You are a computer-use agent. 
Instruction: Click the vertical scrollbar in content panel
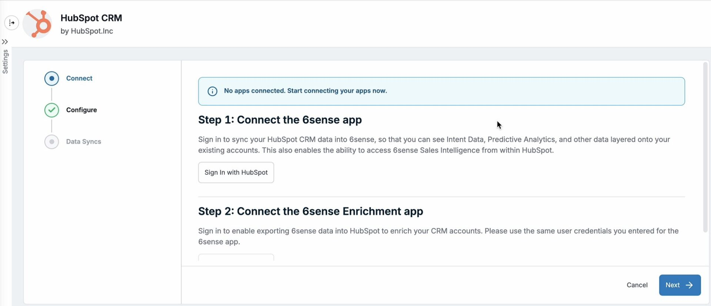coord(705,147)
